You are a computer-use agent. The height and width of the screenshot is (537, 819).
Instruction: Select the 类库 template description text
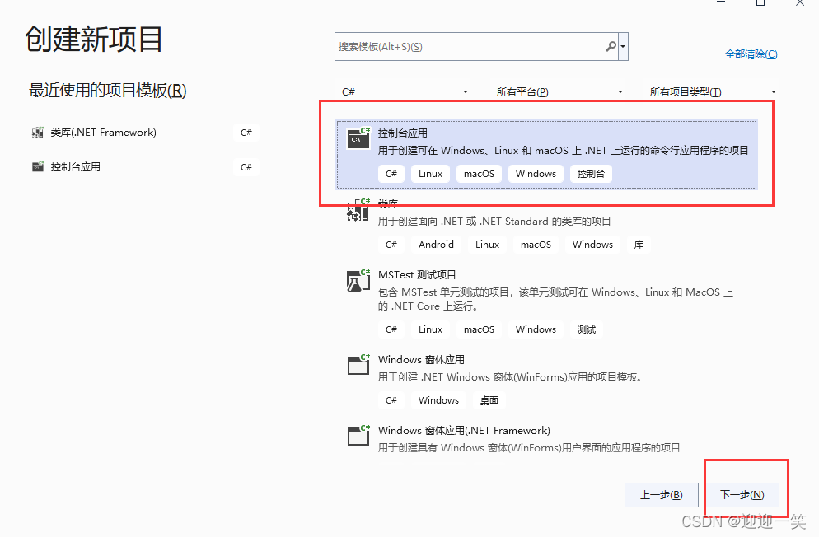point(494,222)
